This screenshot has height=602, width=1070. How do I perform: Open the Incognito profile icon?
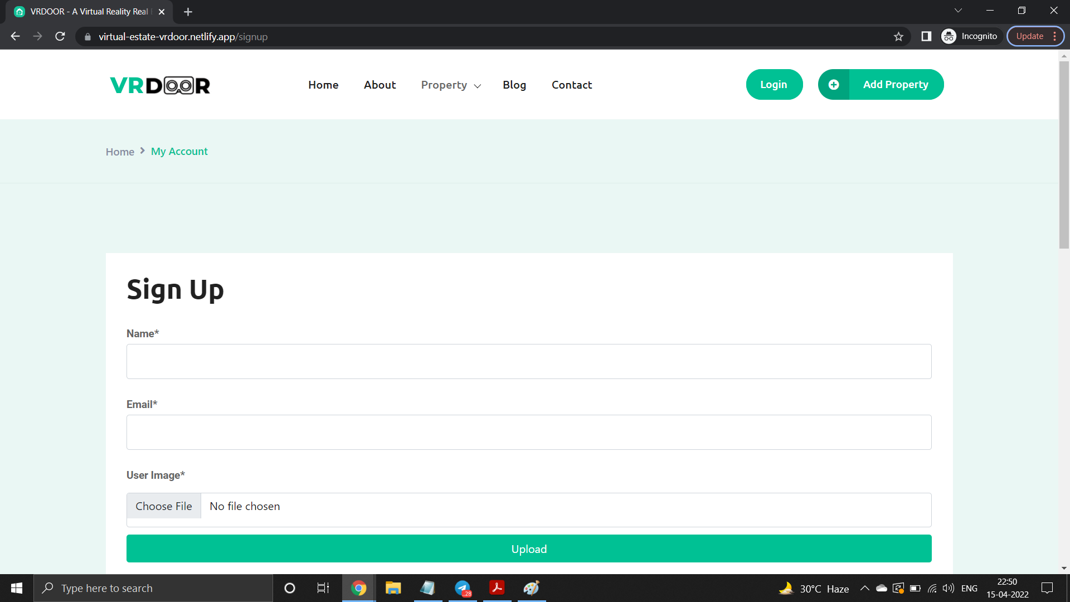coord(949,37)
